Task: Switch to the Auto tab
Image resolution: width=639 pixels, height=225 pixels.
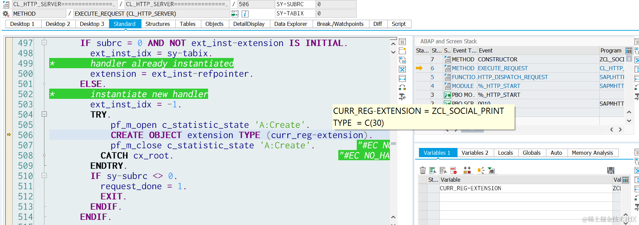Action: click(556, 153)
